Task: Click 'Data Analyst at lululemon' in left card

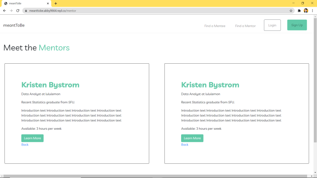Action: coord(41,94)
